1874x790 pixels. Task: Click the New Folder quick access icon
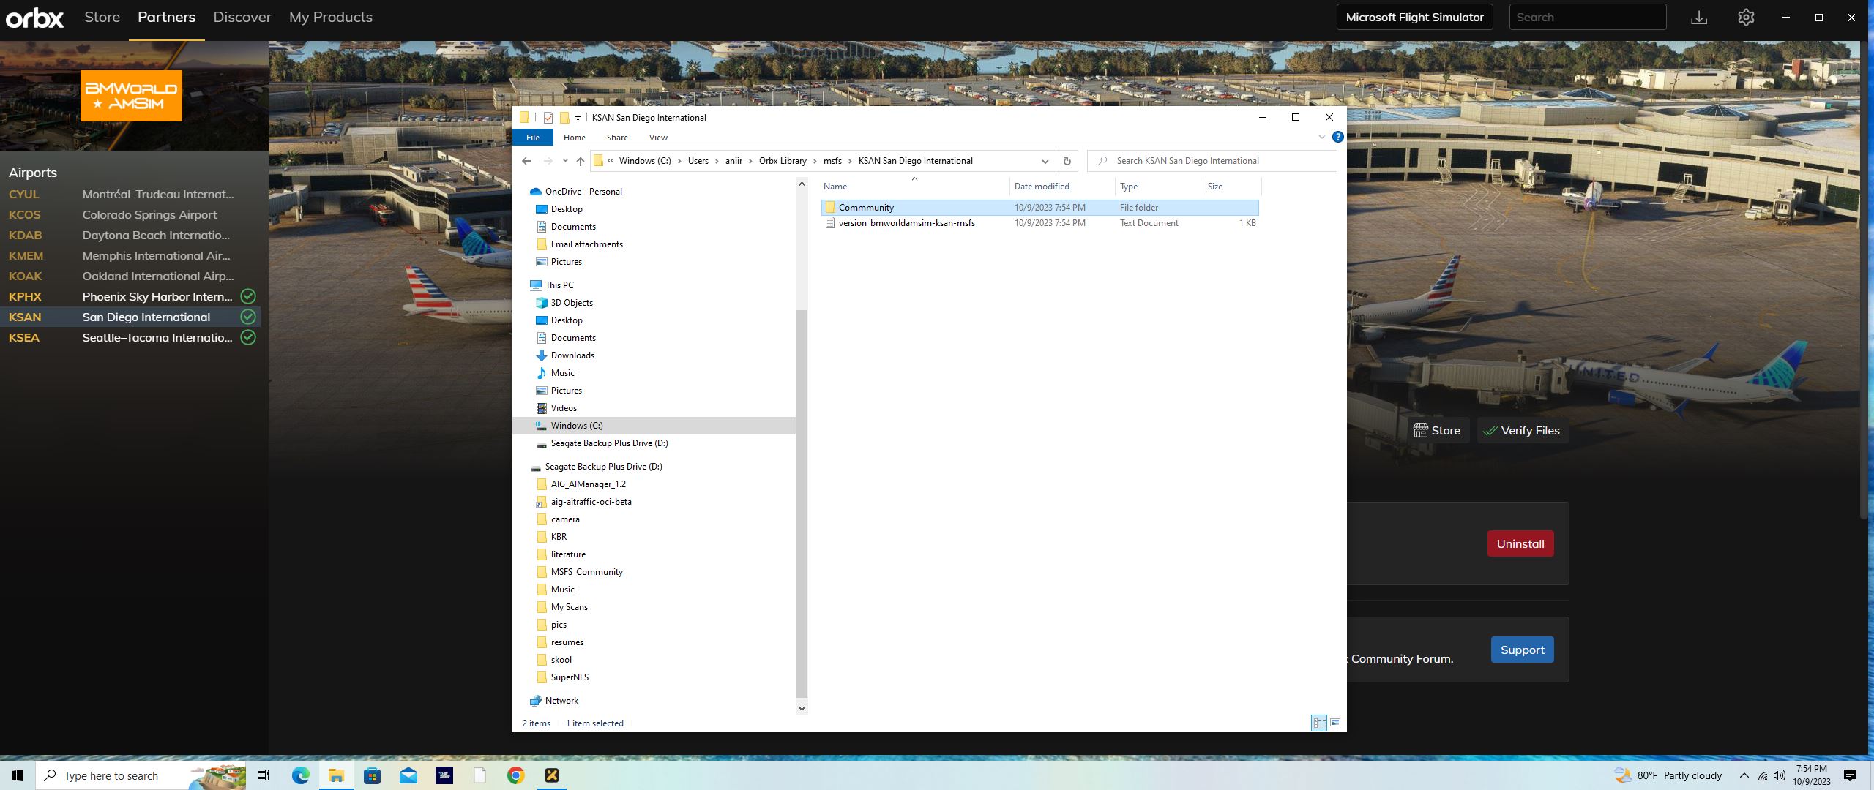[564, 117]
